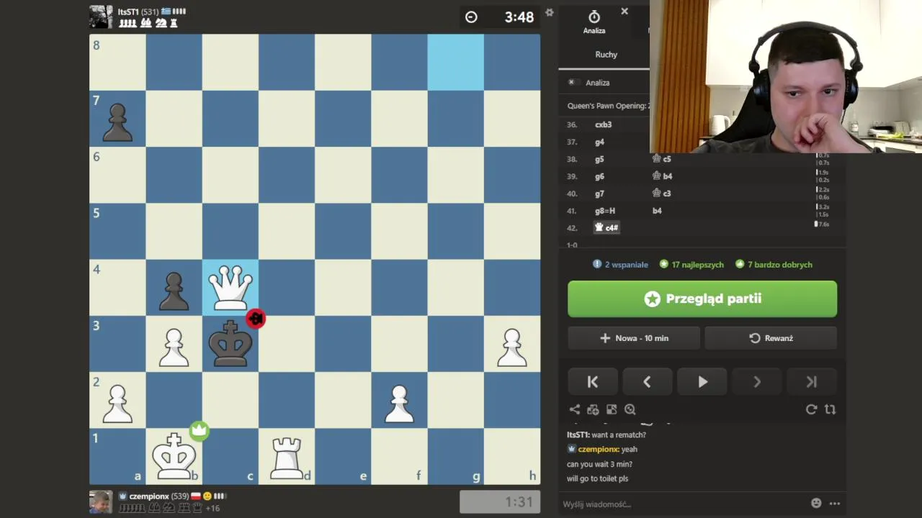
Task: Jump to black's king move c5
Action: click(x=661, y=159)
